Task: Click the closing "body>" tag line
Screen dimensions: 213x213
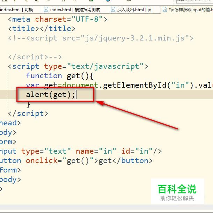Action: click(x=10, y=179)
